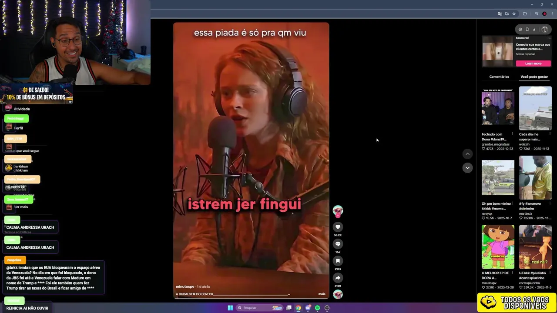
Task: Share the video with the arrow icon
Action: pyautogui.click(x=338, y=278)
